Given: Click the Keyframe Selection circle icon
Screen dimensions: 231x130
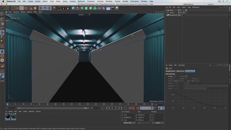Looking at the screenshot, I should pos(138,108).
